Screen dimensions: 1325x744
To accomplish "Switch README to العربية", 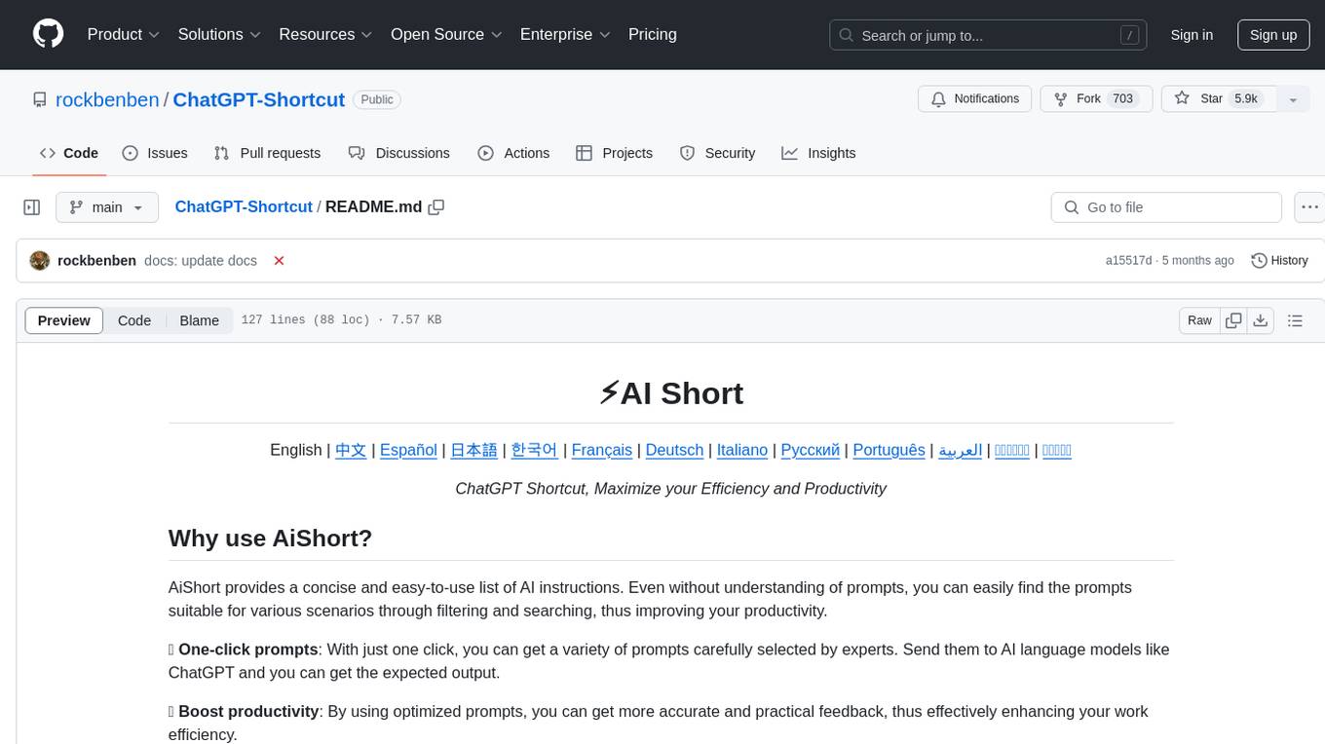I will click(961, 450).
